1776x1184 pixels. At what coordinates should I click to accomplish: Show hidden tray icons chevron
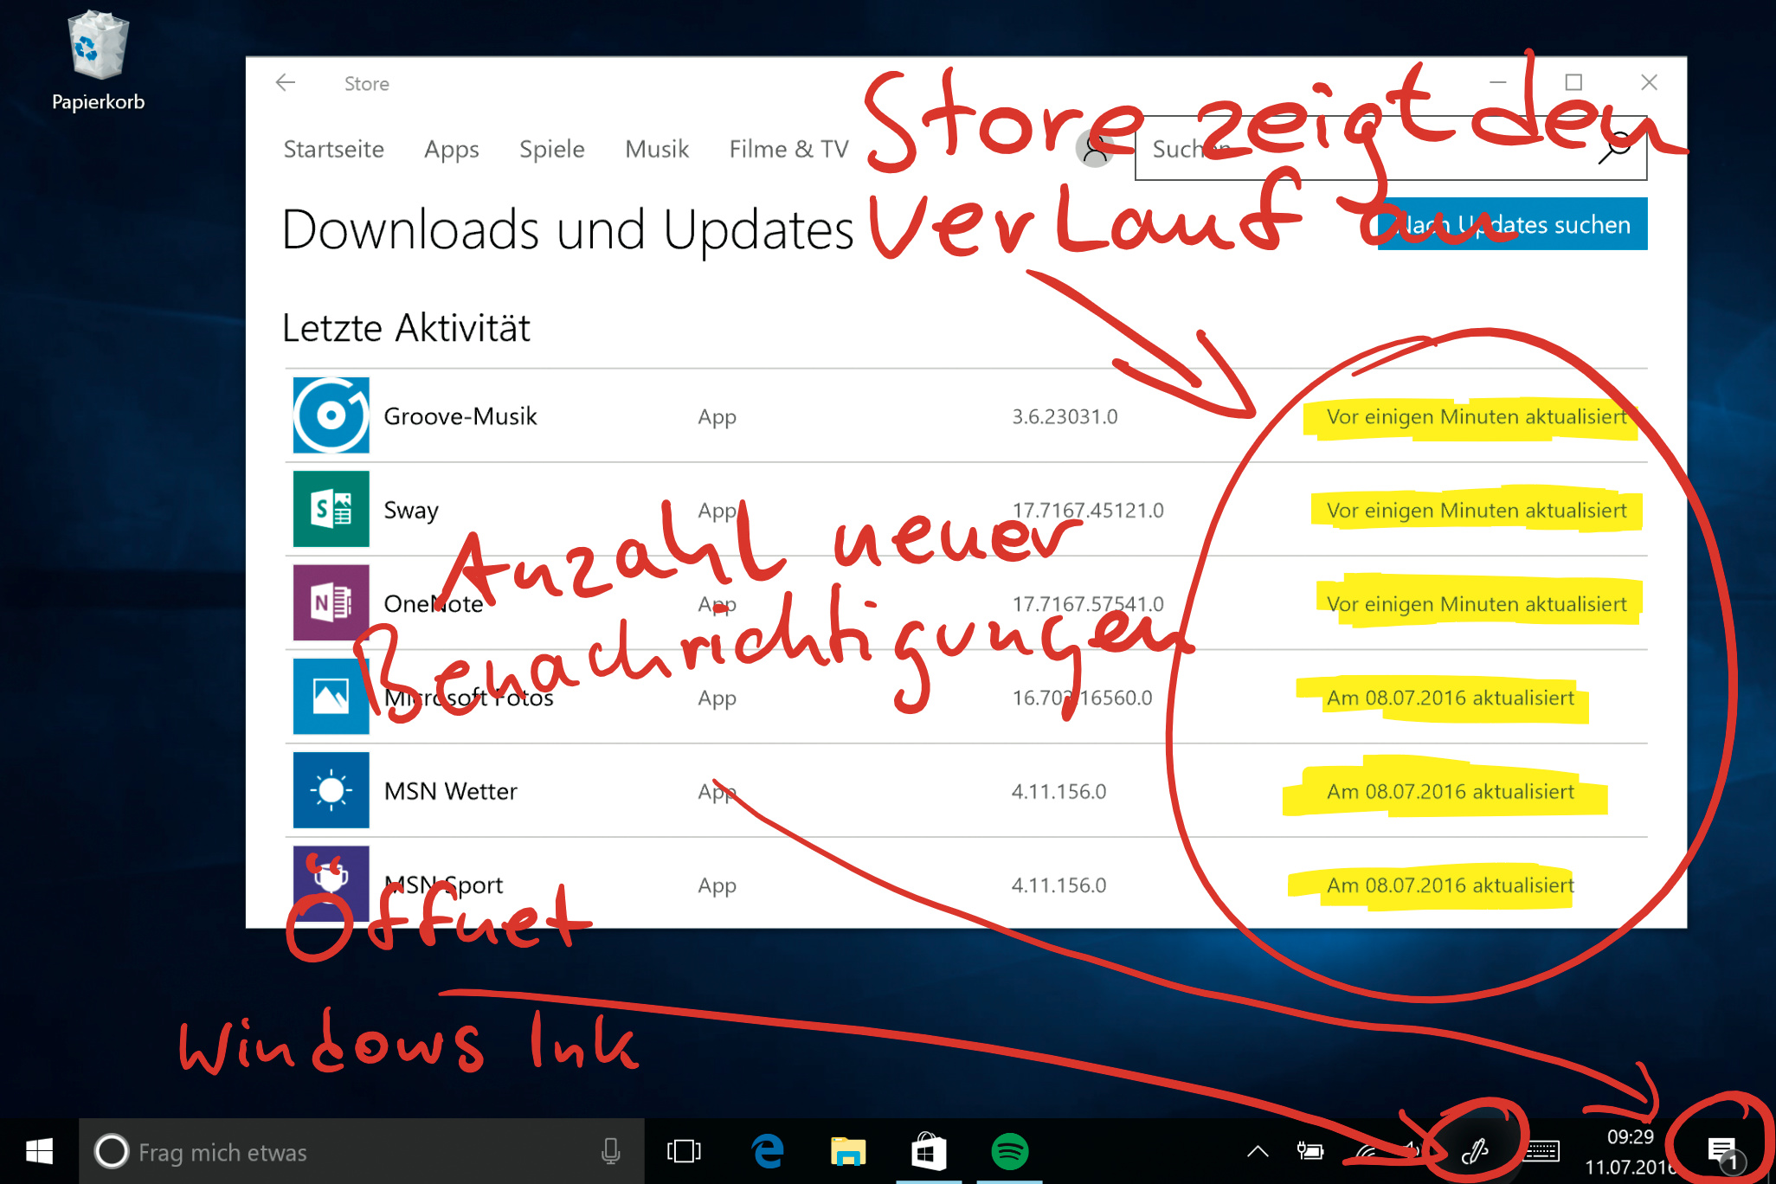1258,1151
